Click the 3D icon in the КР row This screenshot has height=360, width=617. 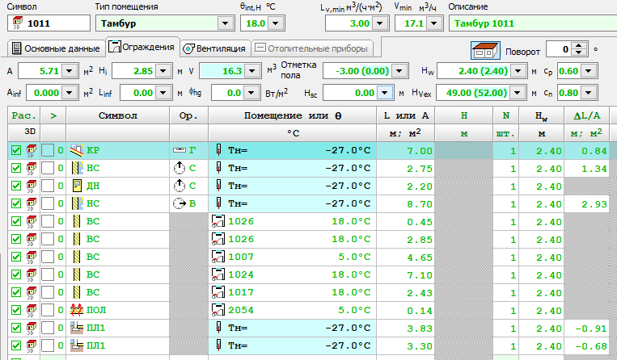tap(31, 150)
